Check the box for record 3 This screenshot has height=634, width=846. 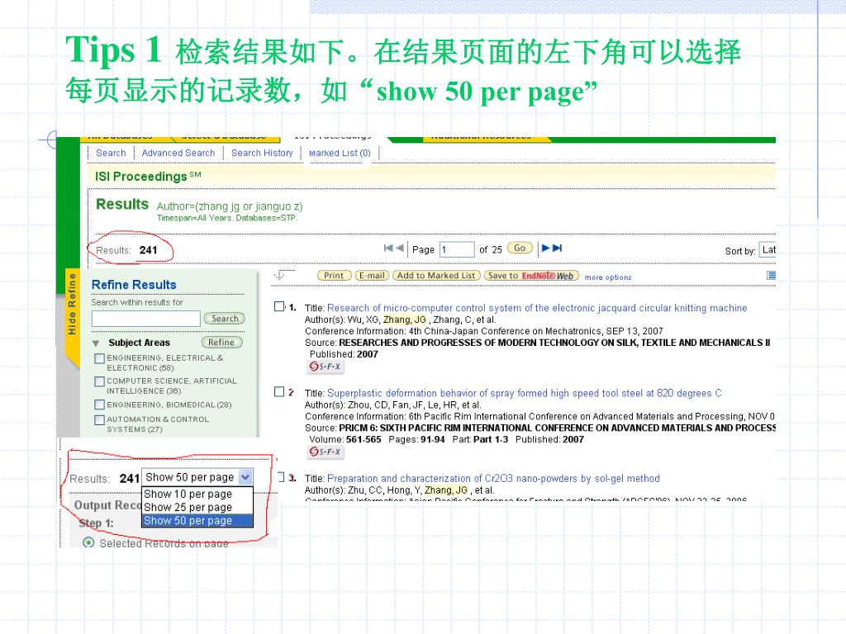click(281, 476)
